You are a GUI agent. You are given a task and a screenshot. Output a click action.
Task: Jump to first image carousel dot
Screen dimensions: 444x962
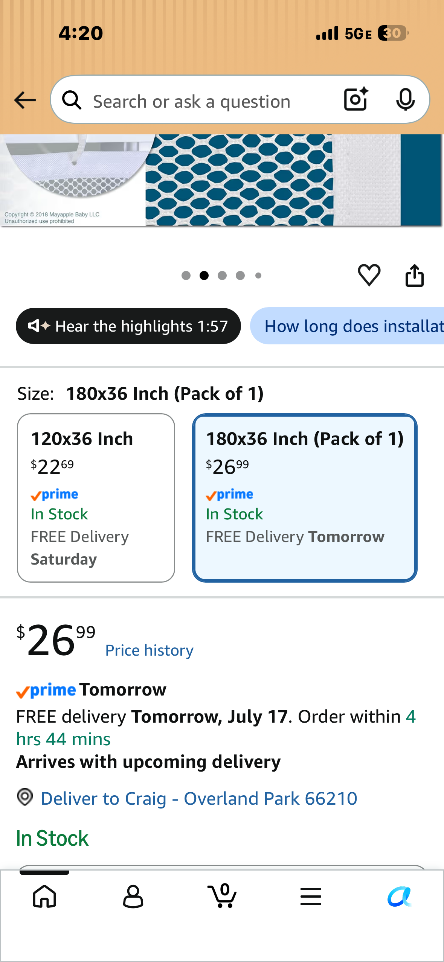(186, 276)
